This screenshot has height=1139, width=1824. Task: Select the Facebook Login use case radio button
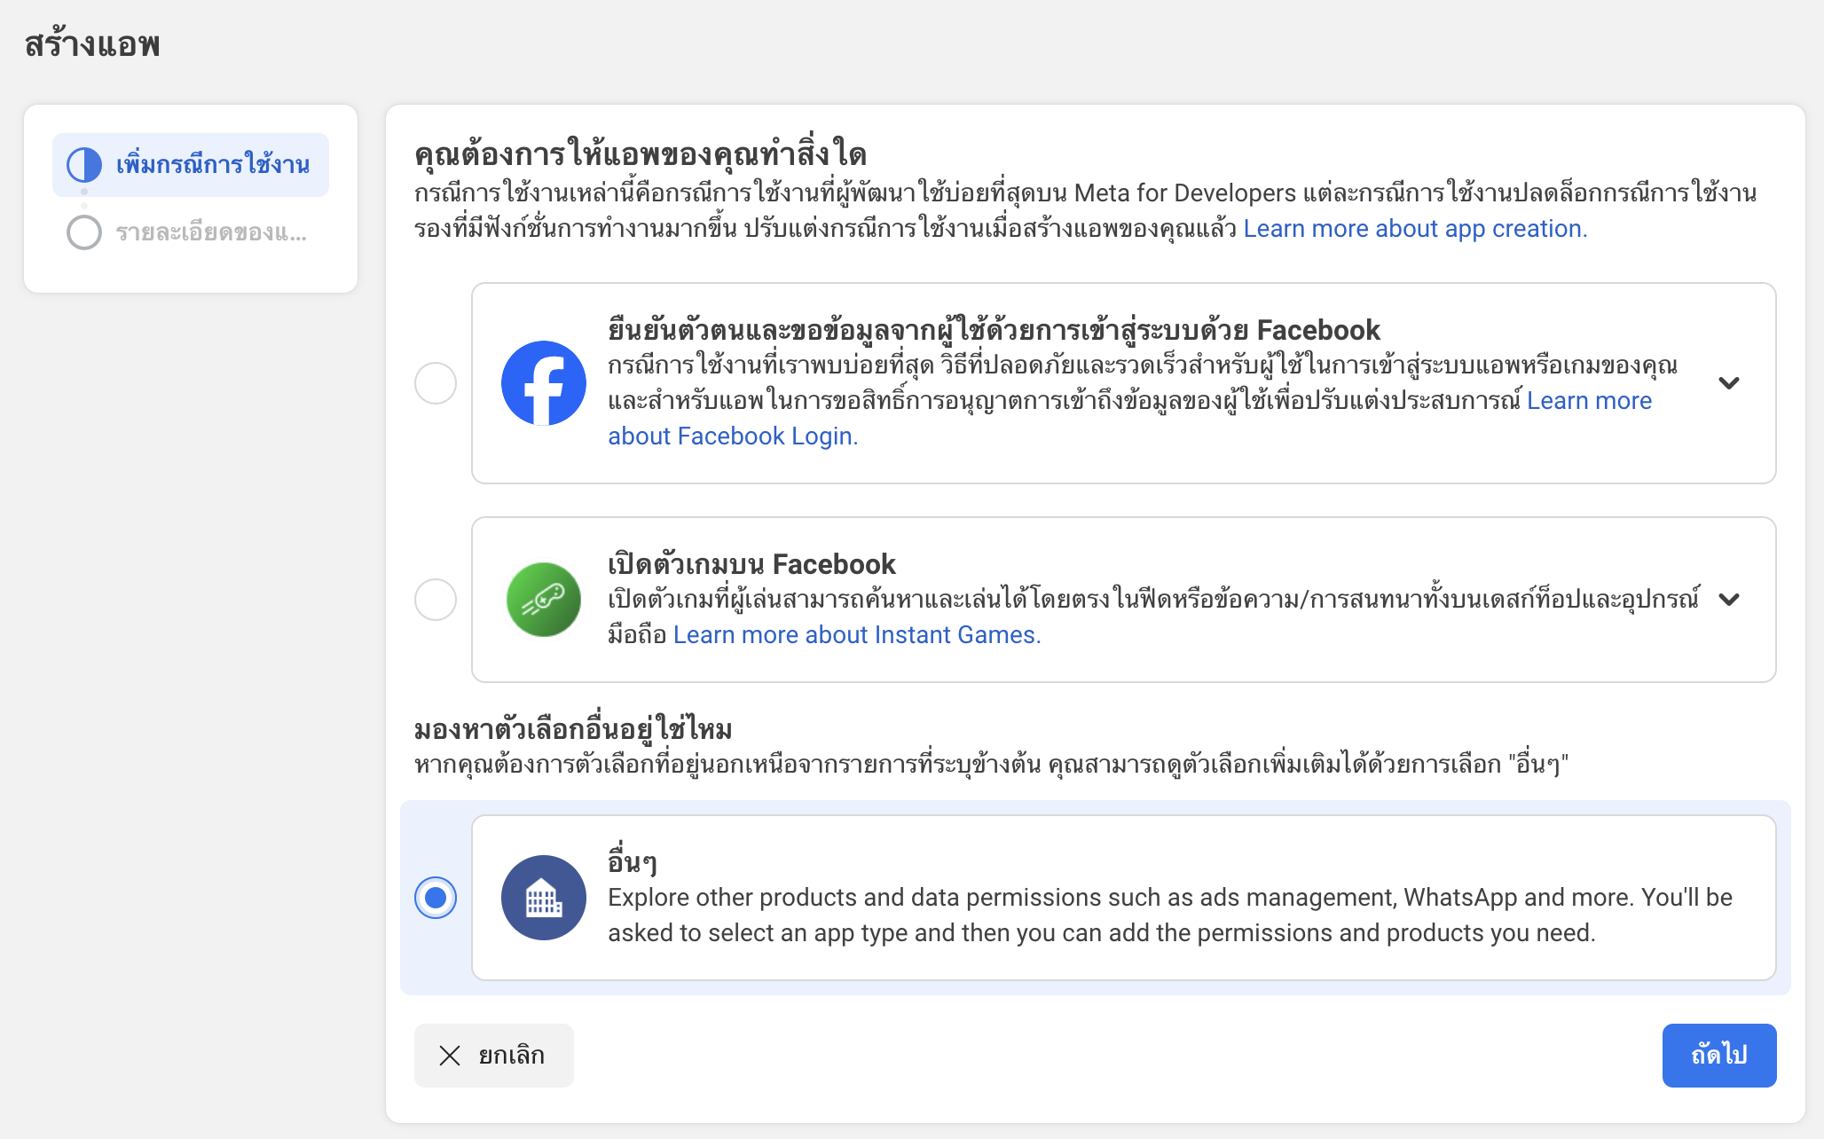click(x=436, y=383)
